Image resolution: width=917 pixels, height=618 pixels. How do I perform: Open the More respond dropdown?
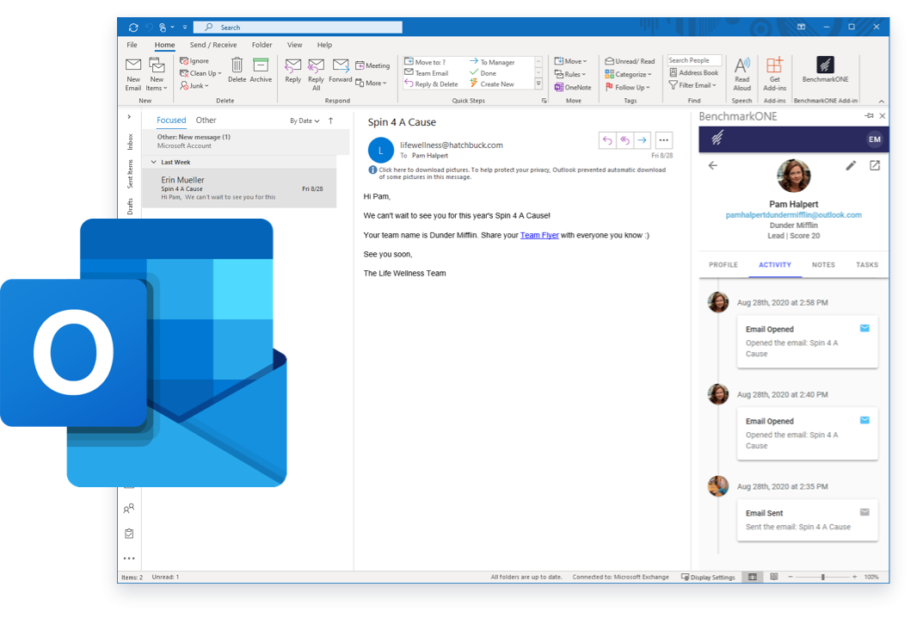pos(372,83)
